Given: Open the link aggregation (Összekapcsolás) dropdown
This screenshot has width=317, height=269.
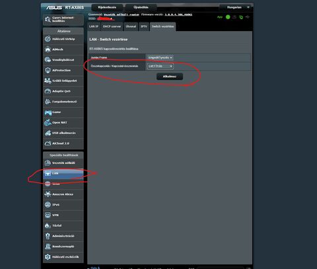Looking at the screenshot, I should tap(160, 66).
